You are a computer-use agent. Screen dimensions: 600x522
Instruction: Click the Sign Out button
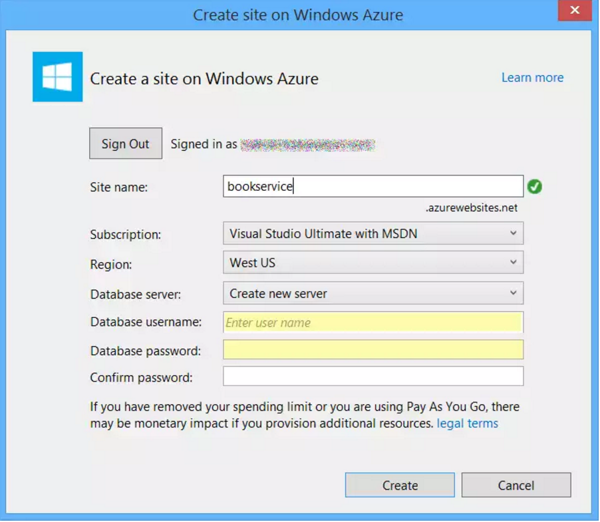[126, 144]
